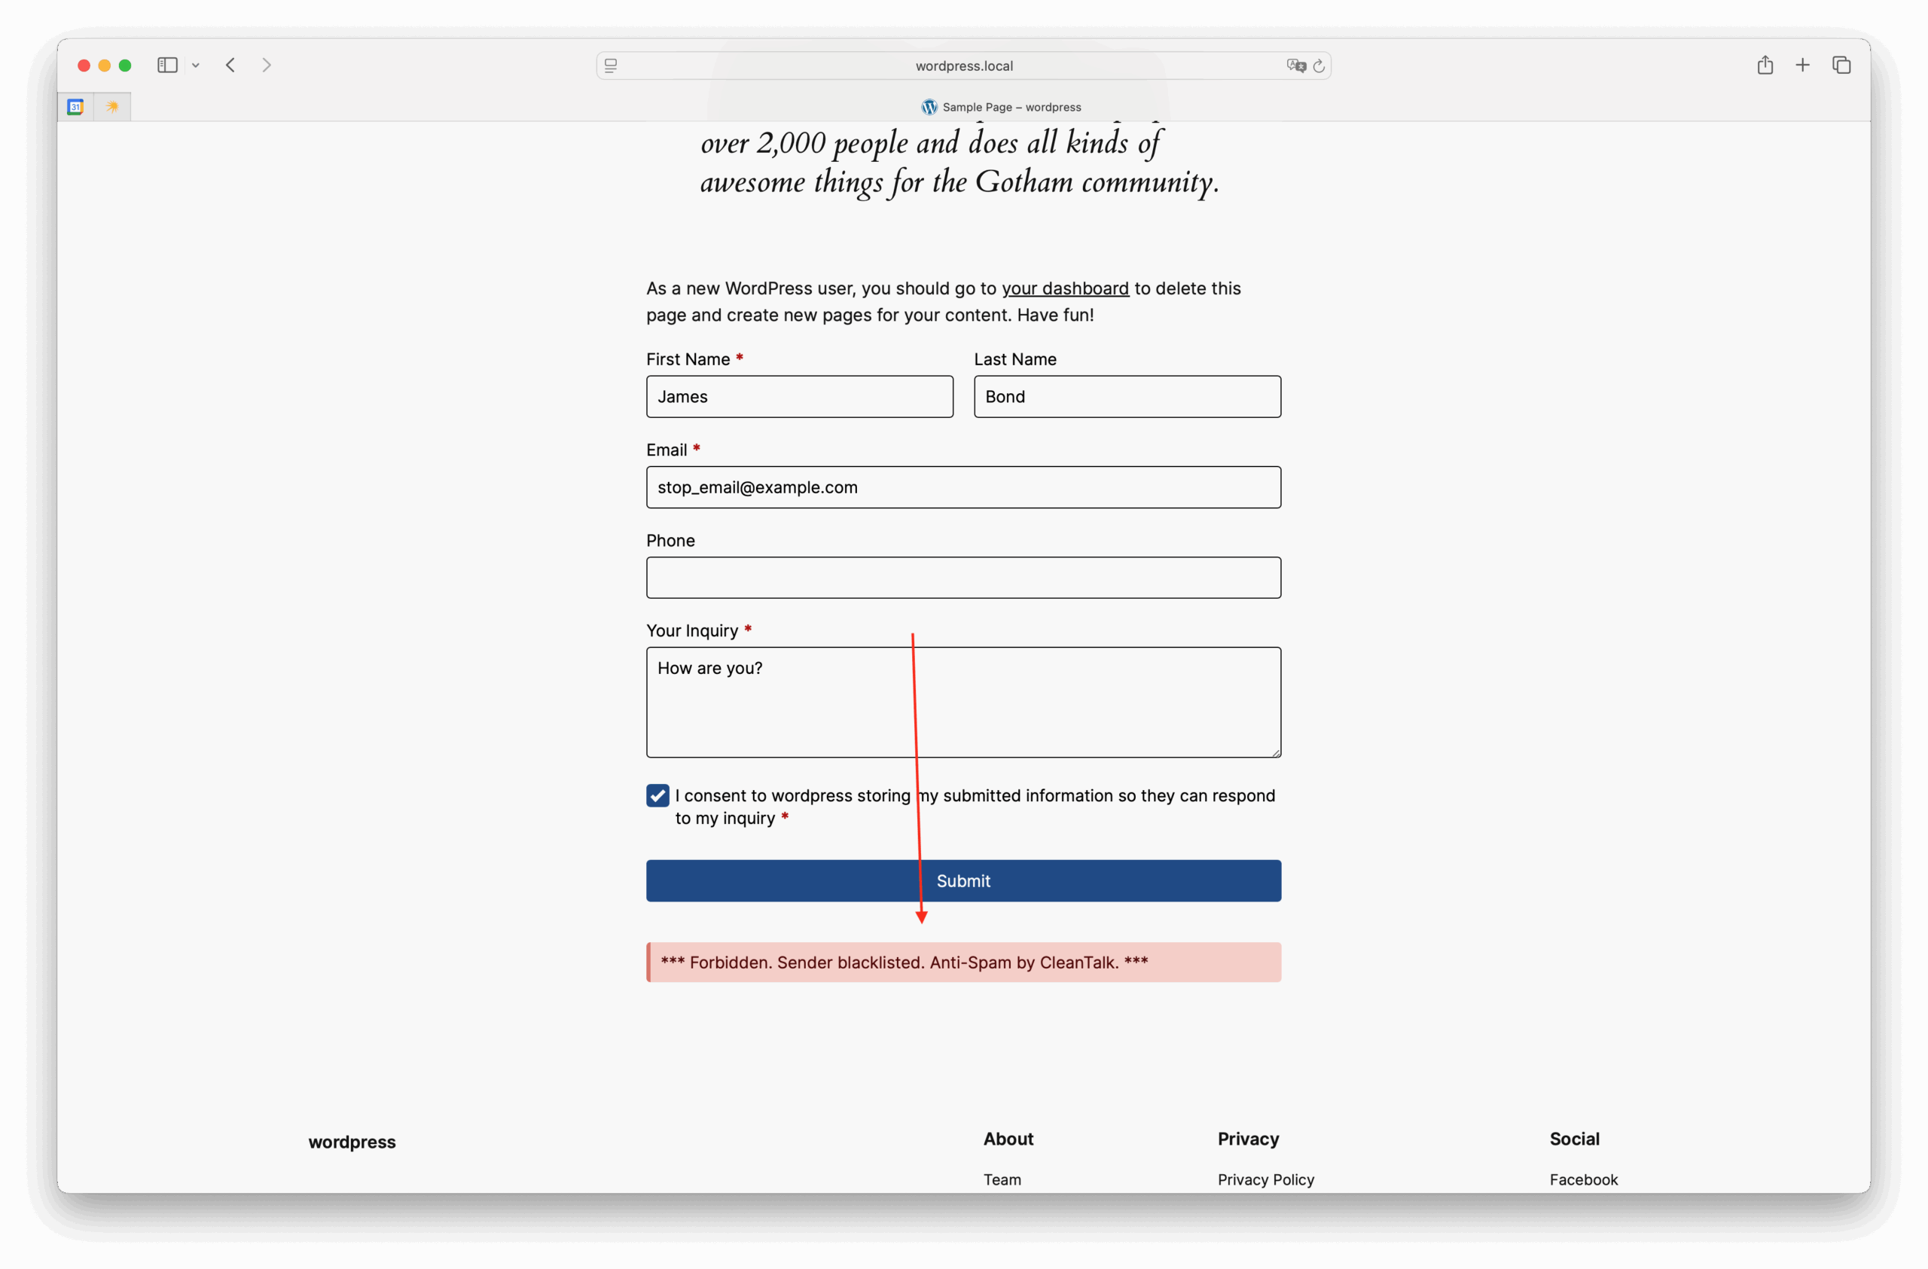Switch to the pinned Google Calendar tab
The image size is (1928, 1269).
pyautogui.click(x=75, y=107)
